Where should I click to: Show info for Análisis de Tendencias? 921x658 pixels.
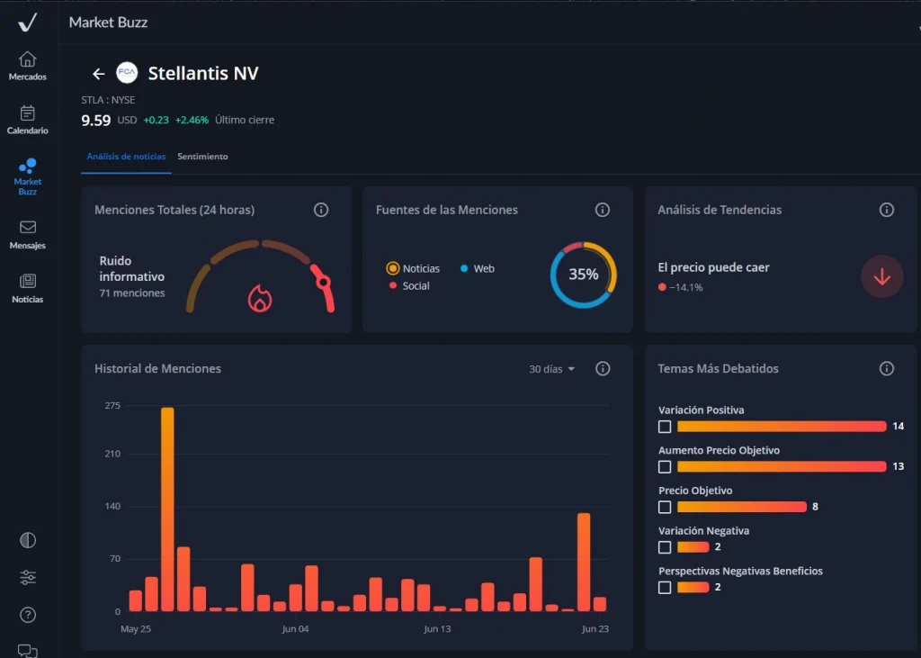(886, 210)
